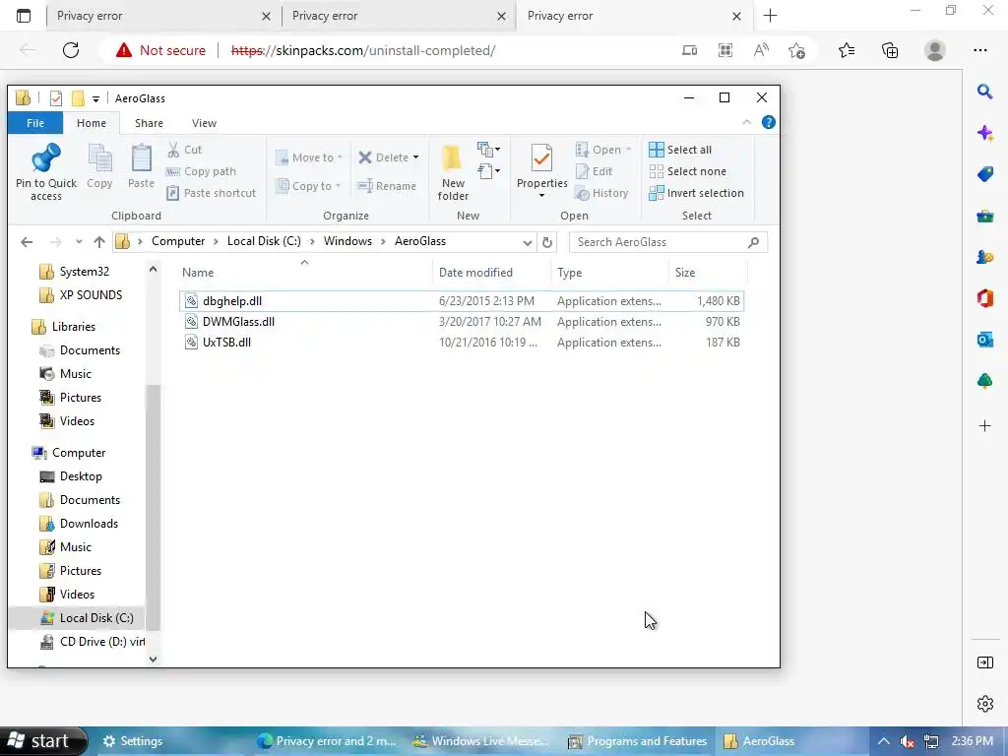Viewport: 1008px width, 756px height.
Task: Open Edge Copilot sparkle sidebar icon
Action: [x=984, y=133]
